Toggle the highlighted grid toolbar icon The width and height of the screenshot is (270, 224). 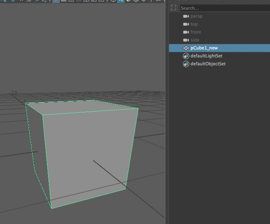pyautogui.click(x=56, y=1)
